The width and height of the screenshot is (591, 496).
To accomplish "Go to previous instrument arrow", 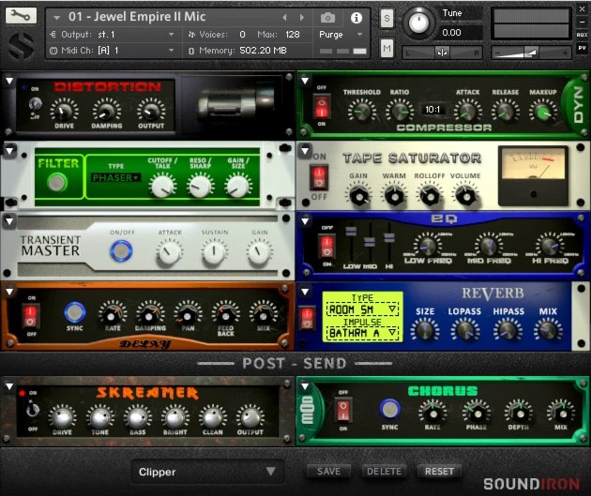I will pyautogui.click(x=284, y=17).
